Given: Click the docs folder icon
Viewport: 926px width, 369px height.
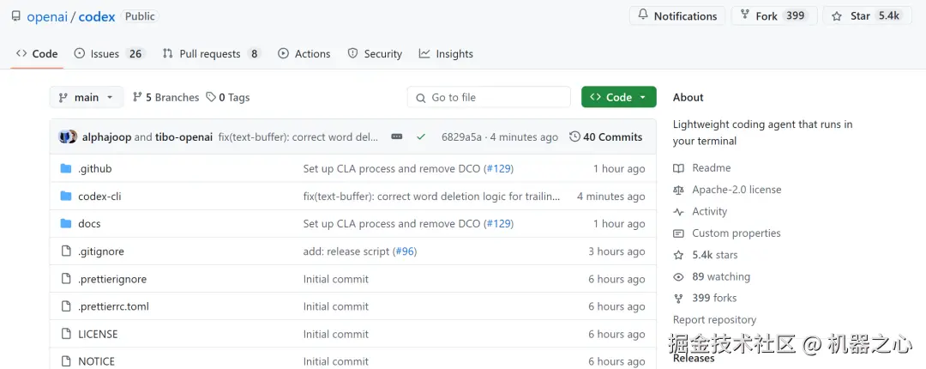Looking at the screenshot, I should coord(66,223).
